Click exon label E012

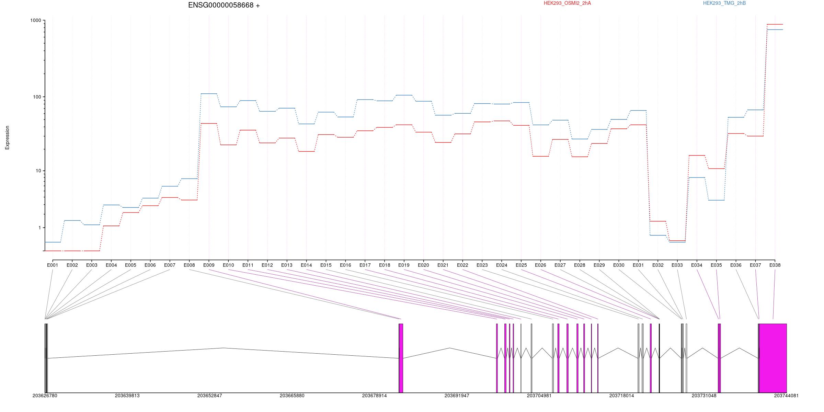pos(267,265)
